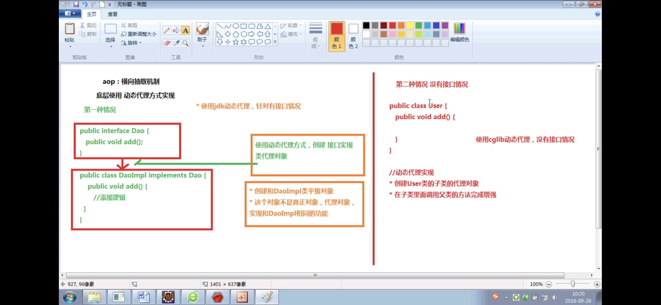
Task: Click the zoom in plus button
Action: tap(597, 284)
